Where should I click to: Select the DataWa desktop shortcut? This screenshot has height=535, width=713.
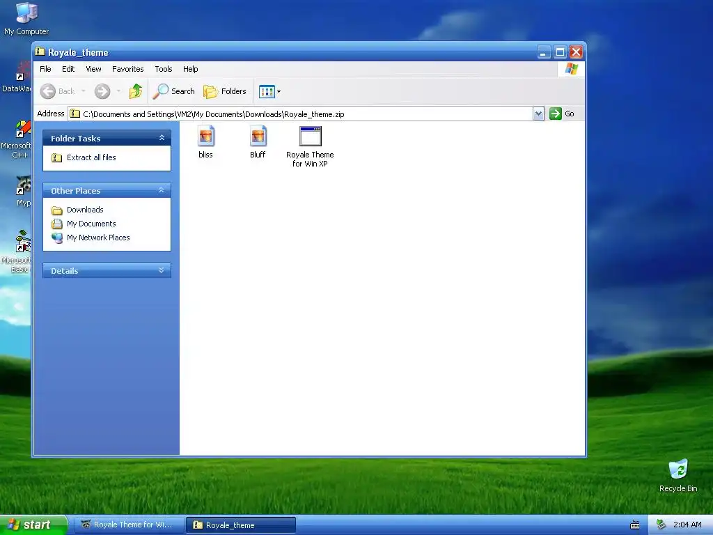point(17,77)
